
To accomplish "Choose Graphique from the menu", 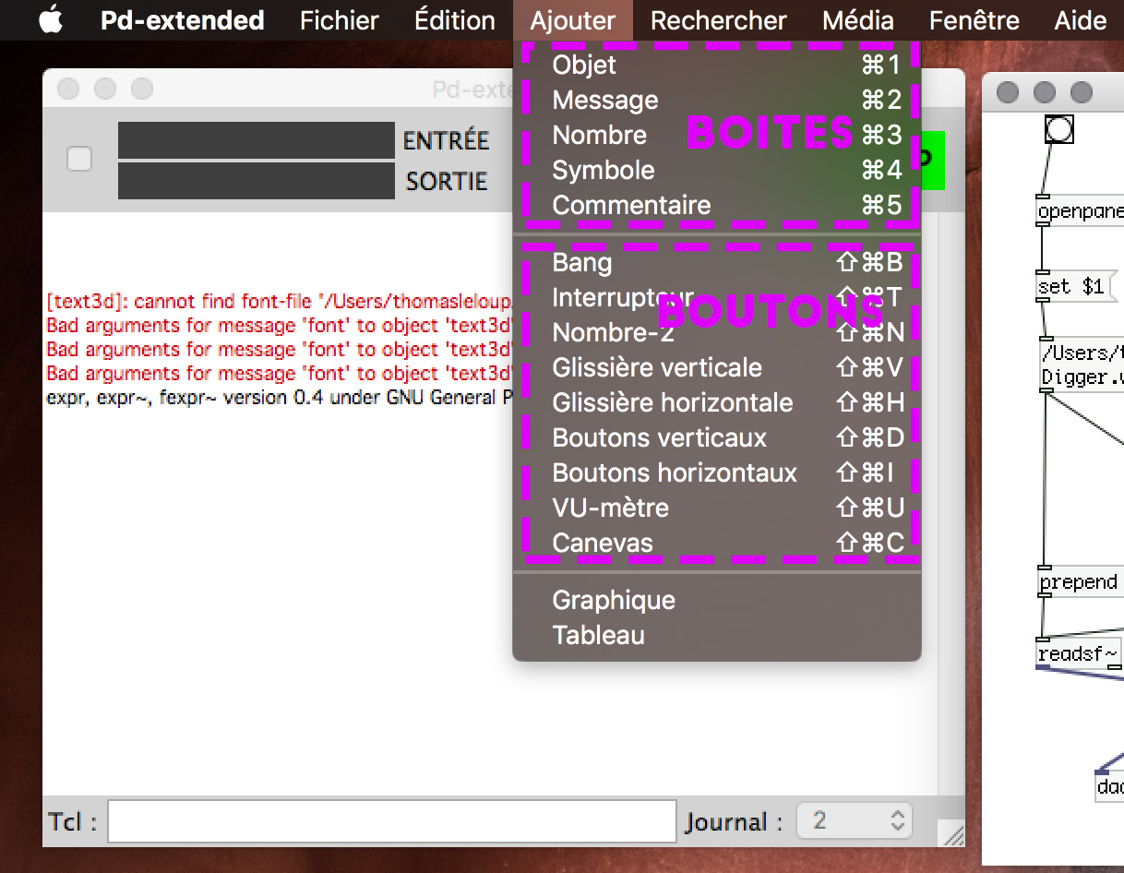I will (x=614, y=601).
